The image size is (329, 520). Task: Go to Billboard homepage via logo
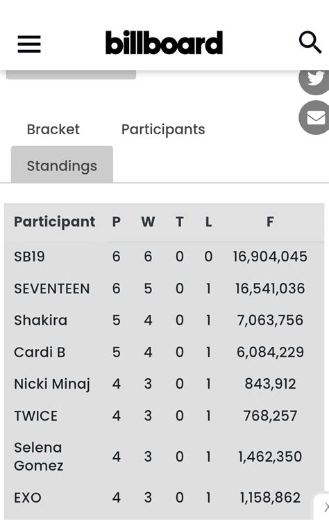[x=164, y=42]
